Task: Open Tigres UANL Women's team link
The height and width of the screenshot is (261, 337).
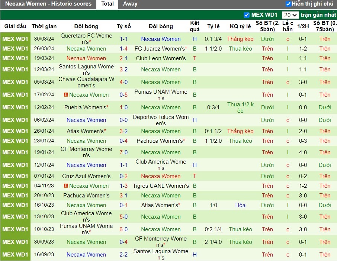Action: pyautogui.click(x=161, y=186)
